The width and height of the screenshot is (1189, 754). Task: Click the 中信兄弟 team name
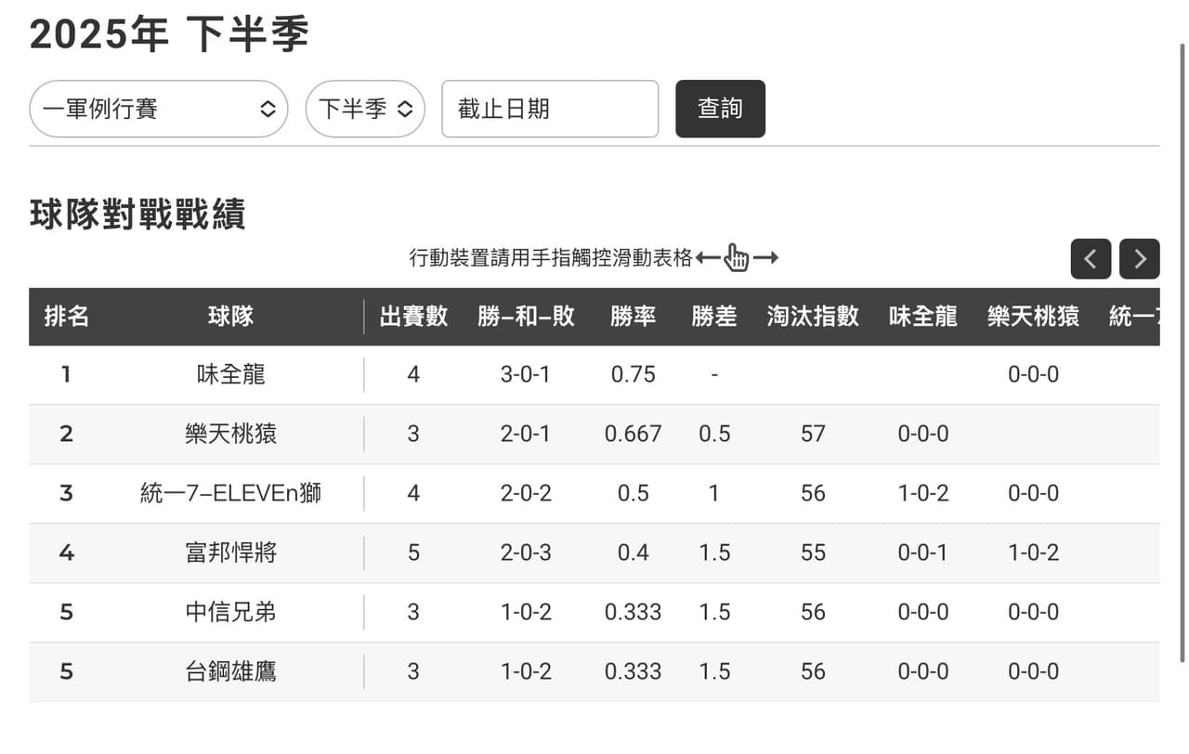[230, 612]
